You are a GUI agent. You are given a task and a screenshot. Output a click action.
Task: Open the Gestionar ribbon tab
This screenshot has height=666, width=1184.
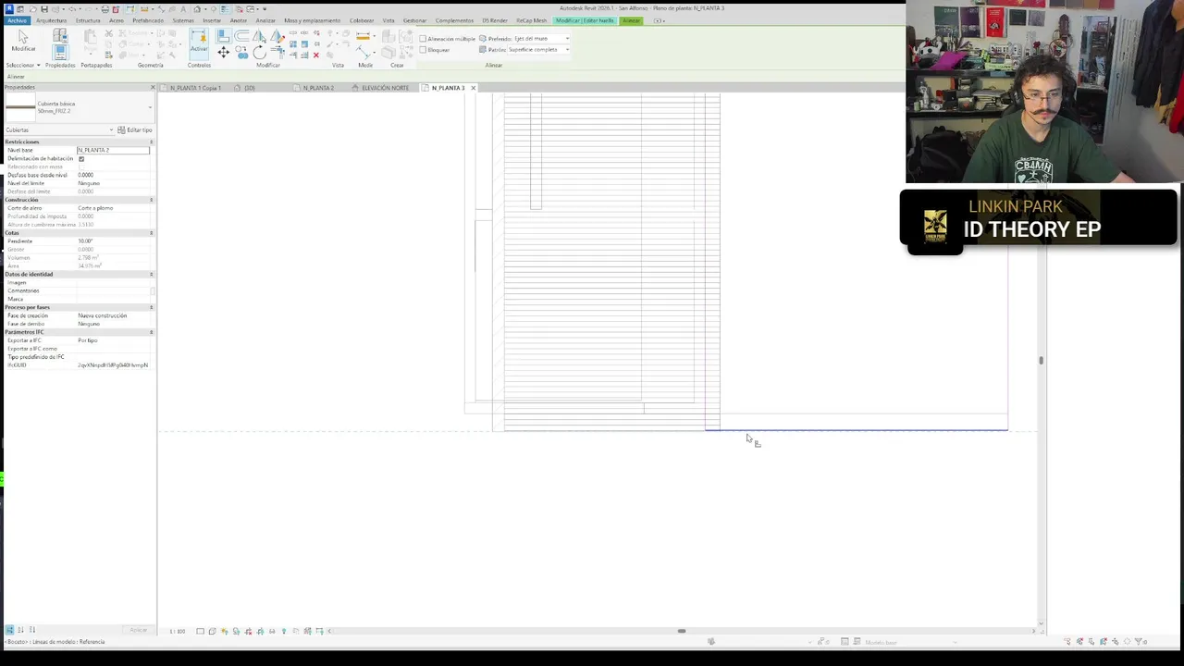click(x=414, y=20)
